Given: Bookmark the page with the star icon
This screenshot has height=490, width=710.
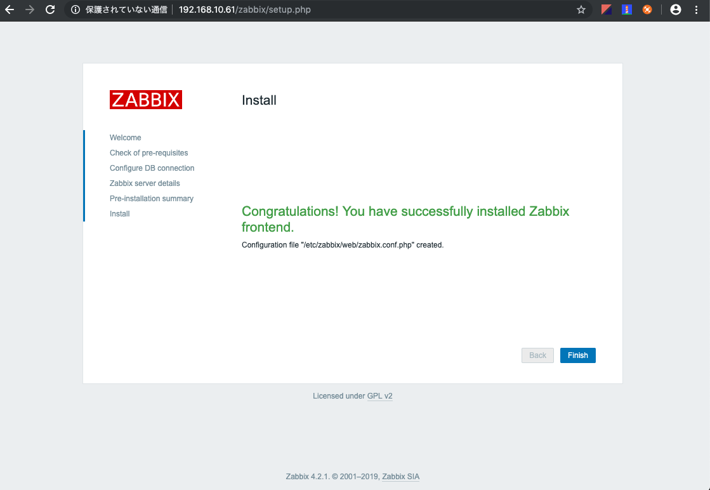Looking at the screenshot, I should (x=581, y=10).
